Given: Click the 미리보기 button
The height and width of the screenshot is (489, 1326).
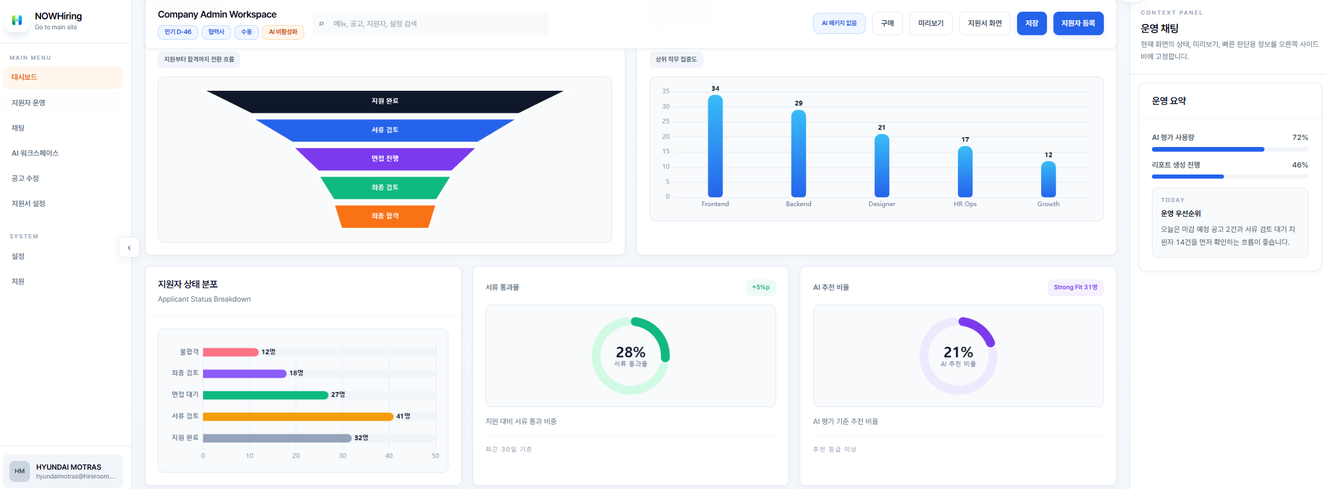Looking at the screenshot, I should (x=930, y=23).
